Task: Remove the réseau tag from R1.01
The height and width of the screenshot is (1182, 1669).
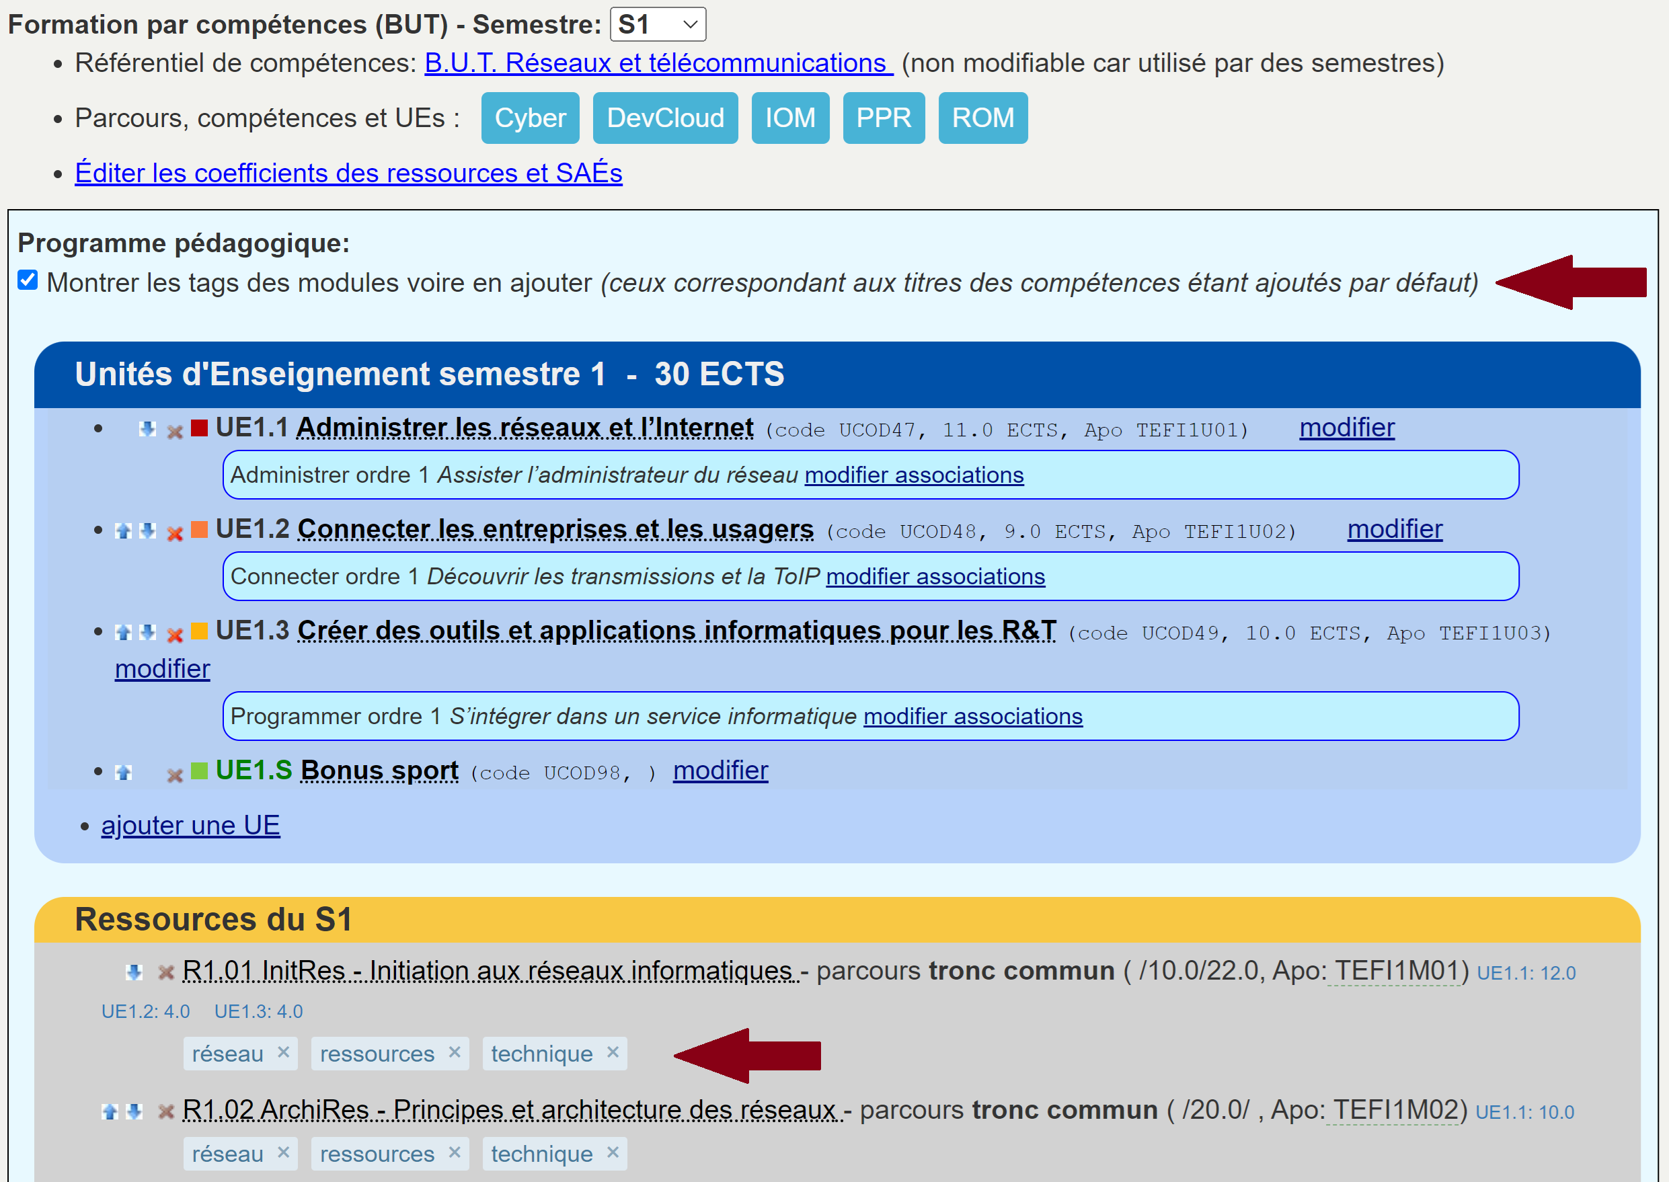Action: 283,1052
